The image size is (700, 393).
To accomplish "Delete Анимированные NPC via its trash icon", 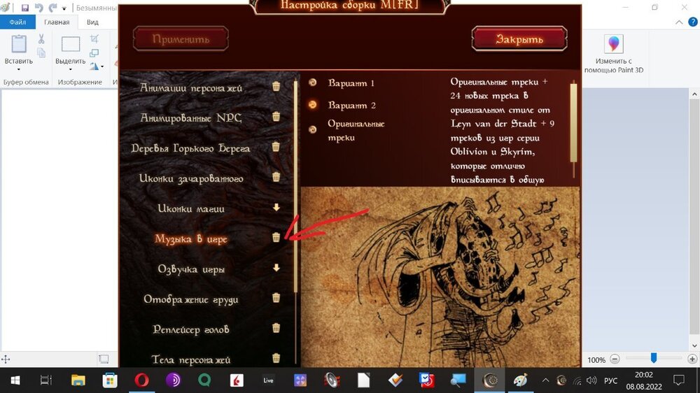I will point(276,117).
